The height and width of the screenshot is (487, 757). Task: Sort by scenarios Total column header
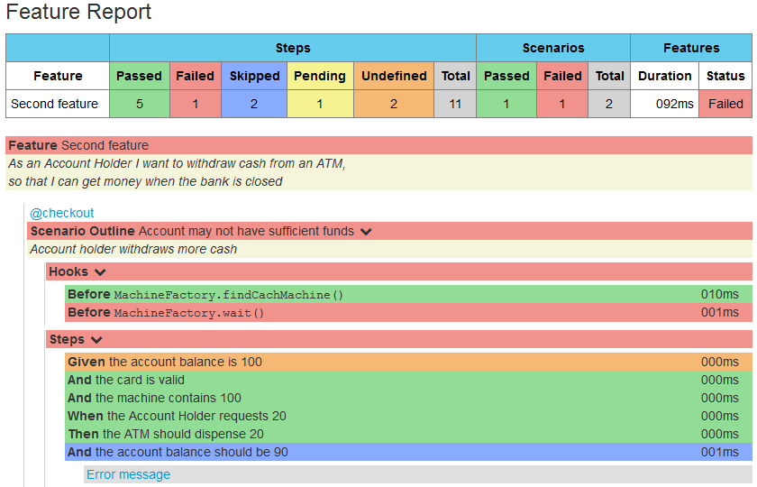point(609,76)
